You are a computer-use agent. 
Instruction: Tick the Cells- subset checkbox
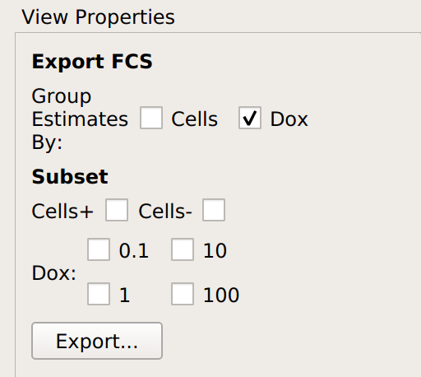tap(214, 210)
